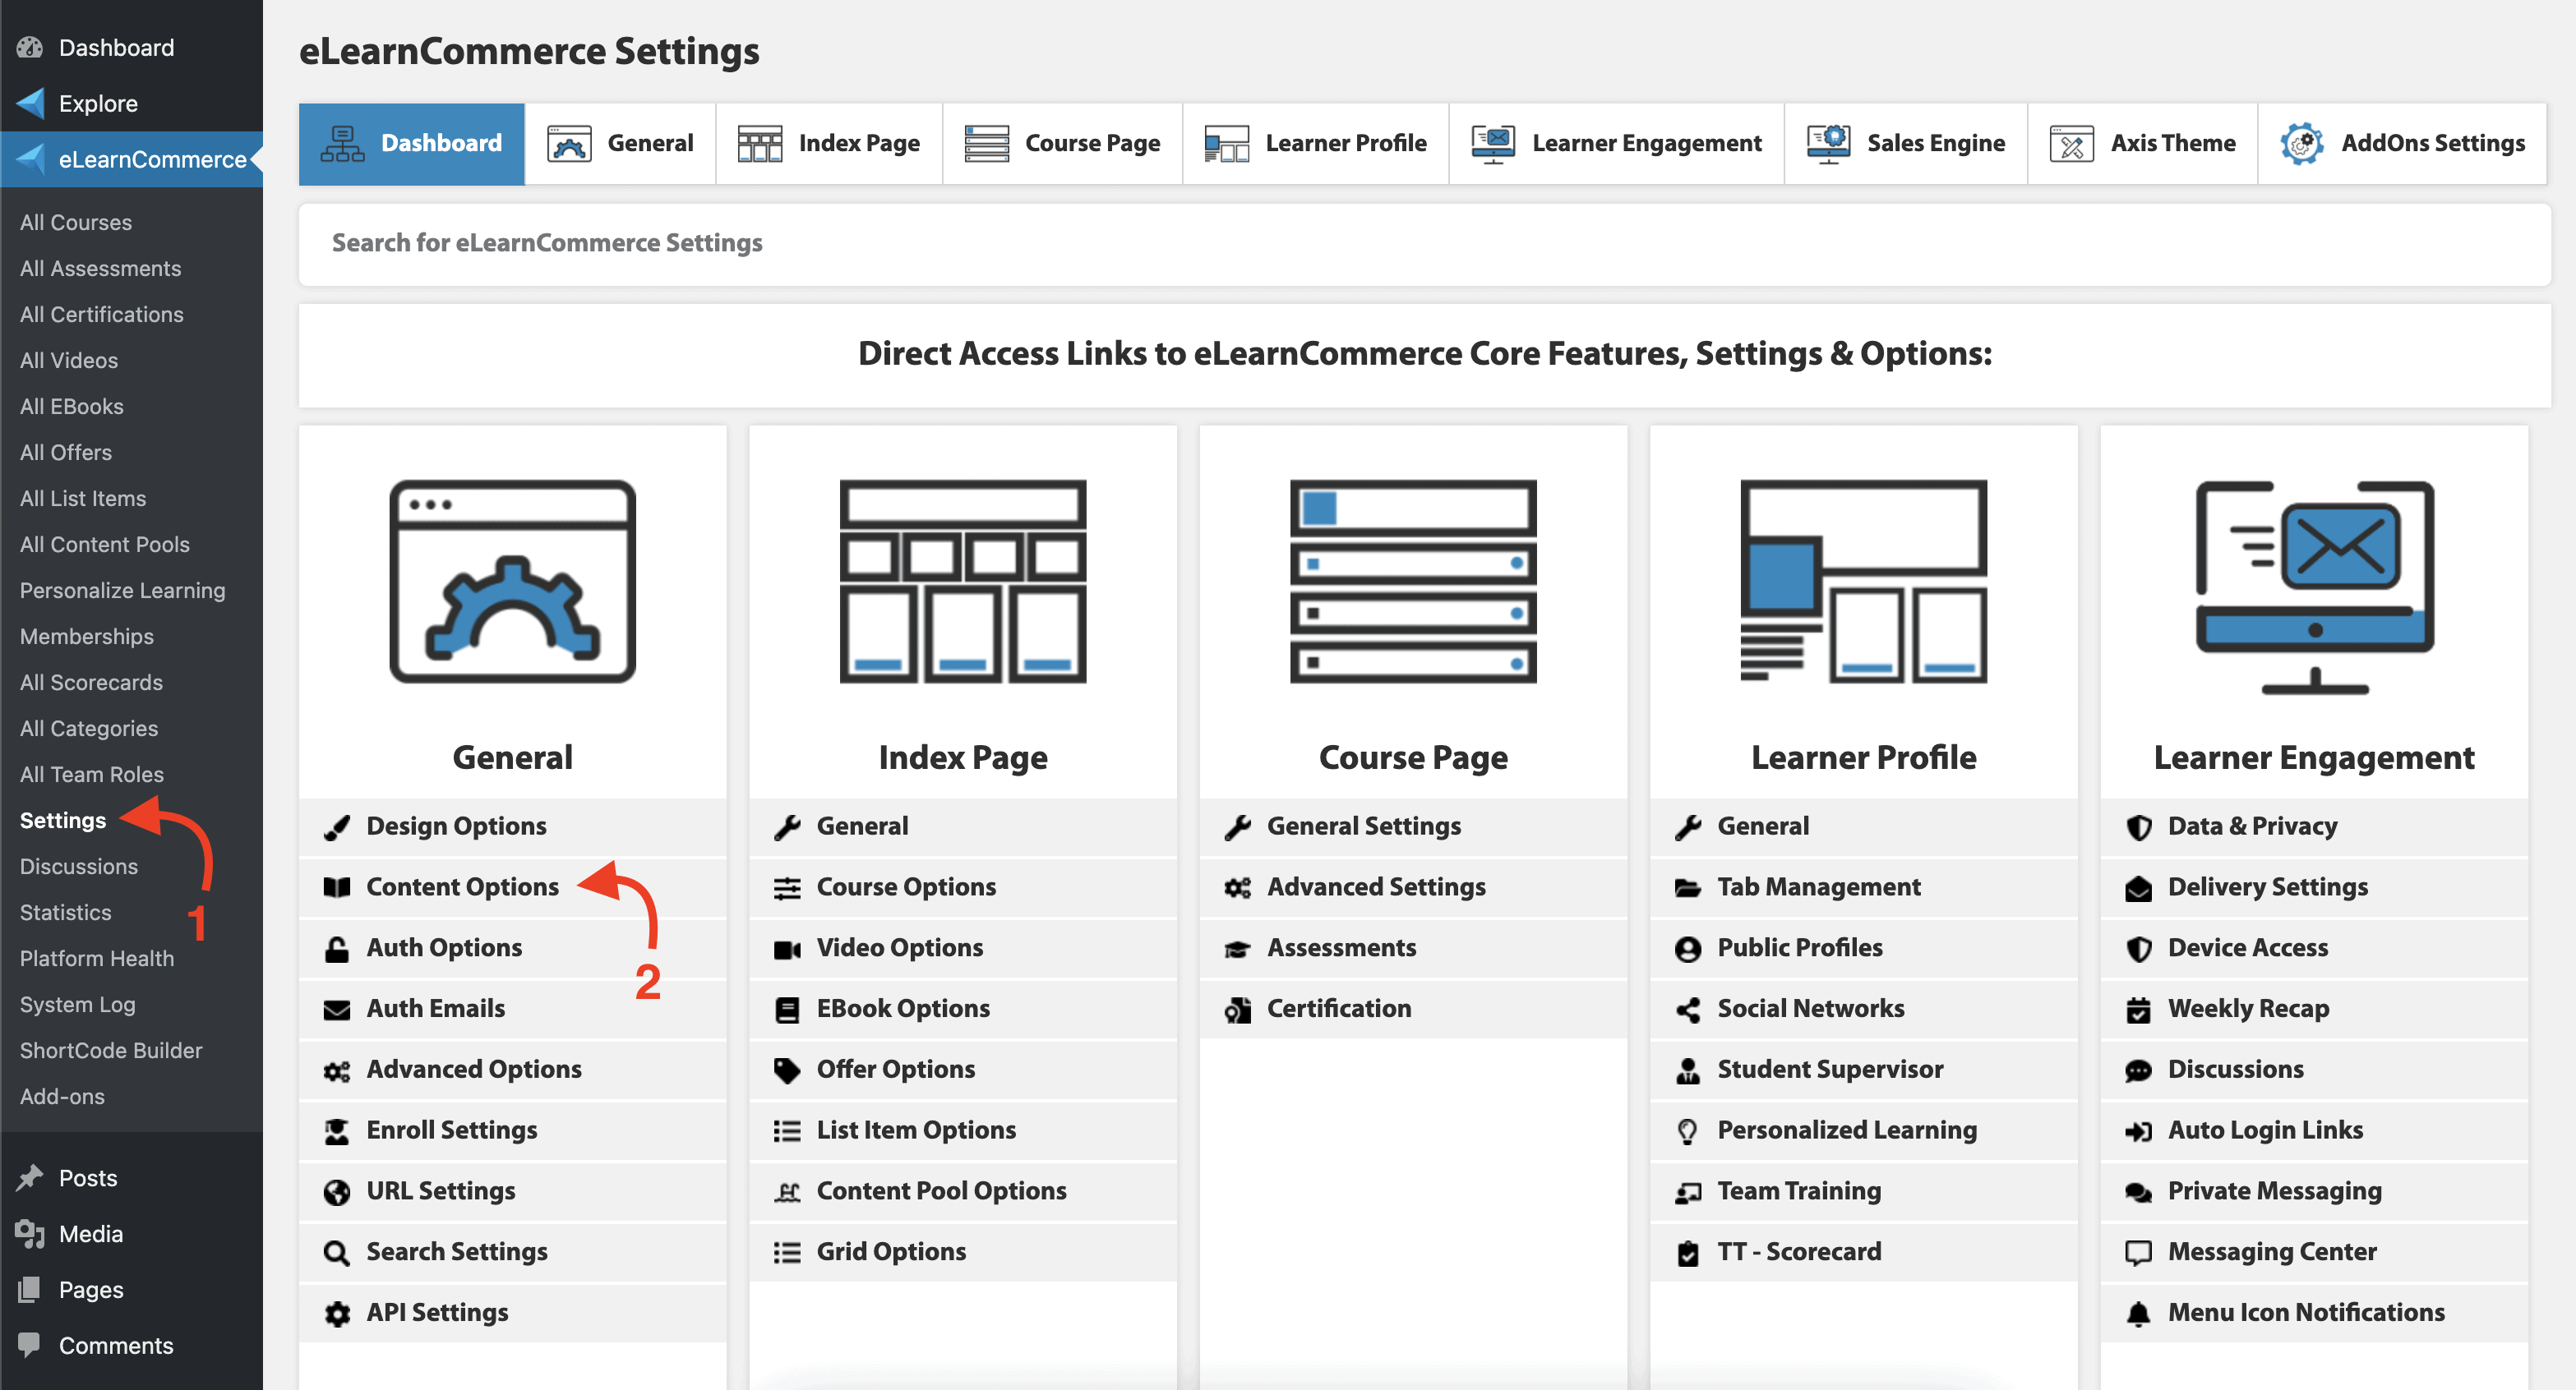Click the Auth Emails envelope icon
Image resolution: width=2576 pixels, height=1390 pixels.
point(337,1010)
